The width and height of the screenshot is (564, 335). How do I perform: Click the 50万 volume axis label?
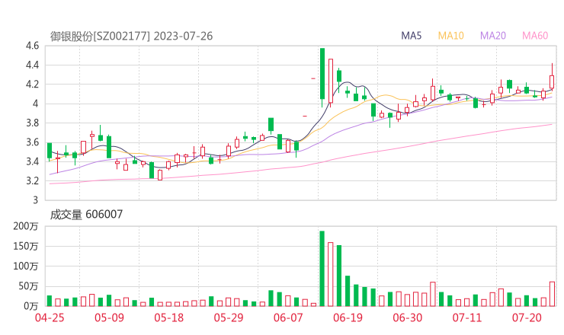coord(28,286)
